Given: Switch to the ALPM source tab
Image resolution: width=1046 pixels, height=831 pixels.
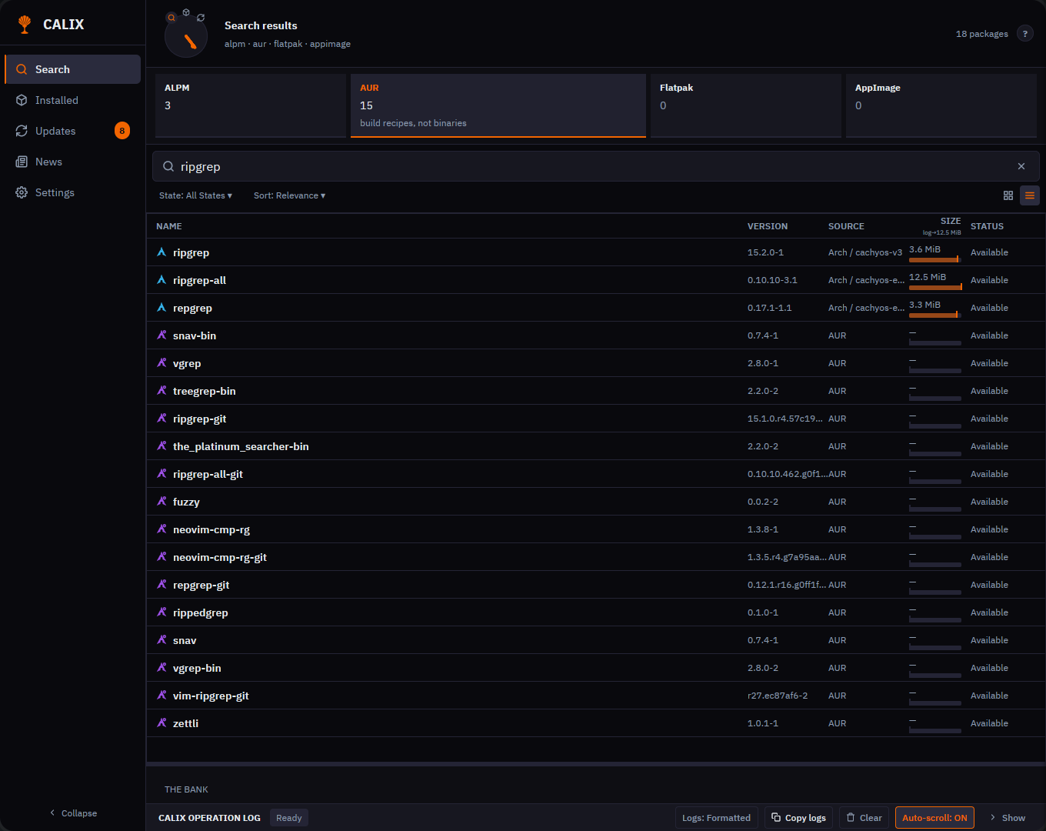Looking at the screenshot, I should tap(251, 105).
